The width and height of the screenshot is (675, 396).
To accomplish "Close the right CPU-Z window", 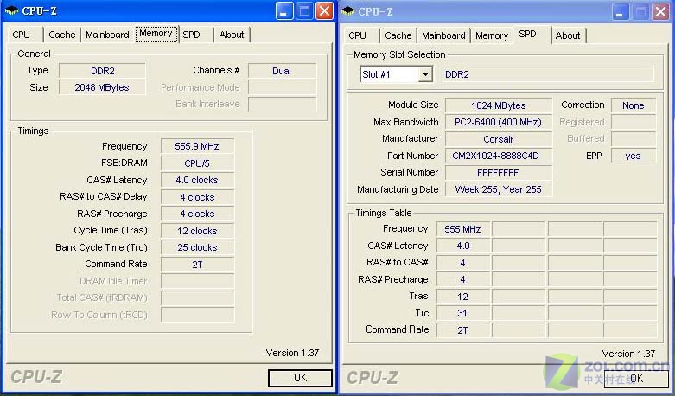I will click(661, 12).
